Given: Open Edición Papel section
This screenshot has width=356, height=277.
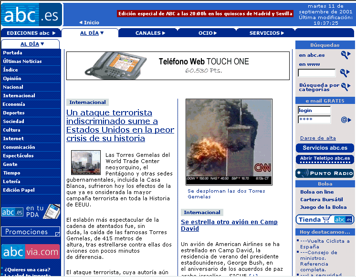Looking at the screenshot, I should point(19,190).
